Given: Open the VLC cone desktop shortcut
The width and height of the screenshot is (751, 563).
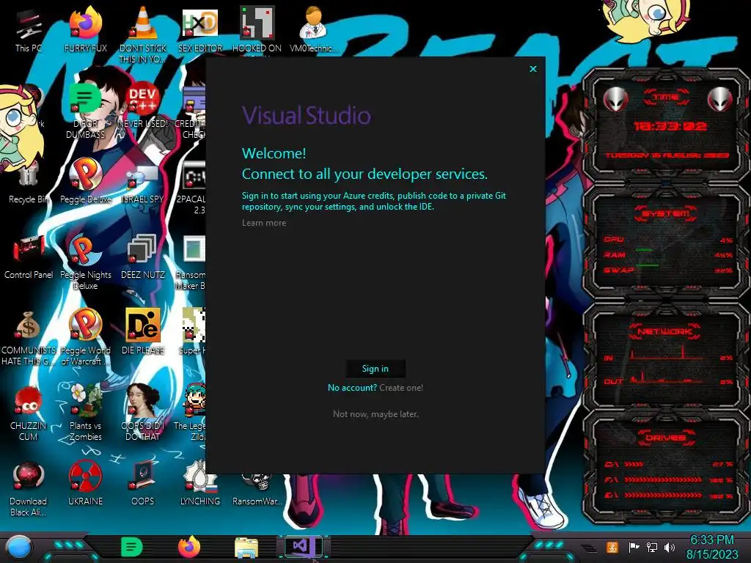Looking at the screenshot, I should (x=143, y=34).
